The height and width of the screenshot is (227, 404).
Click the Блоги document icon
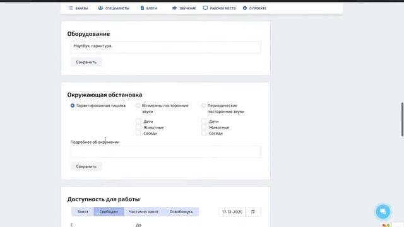(x=142, y=8)
